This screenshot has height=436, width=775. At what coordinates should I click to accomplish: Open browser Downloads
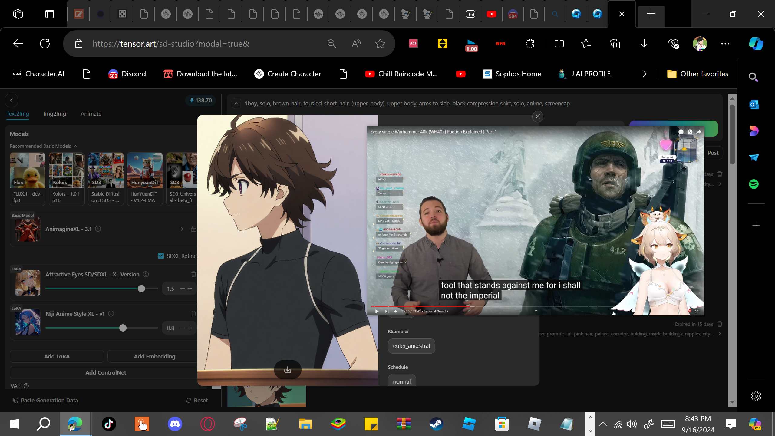(x=644, y=44)
